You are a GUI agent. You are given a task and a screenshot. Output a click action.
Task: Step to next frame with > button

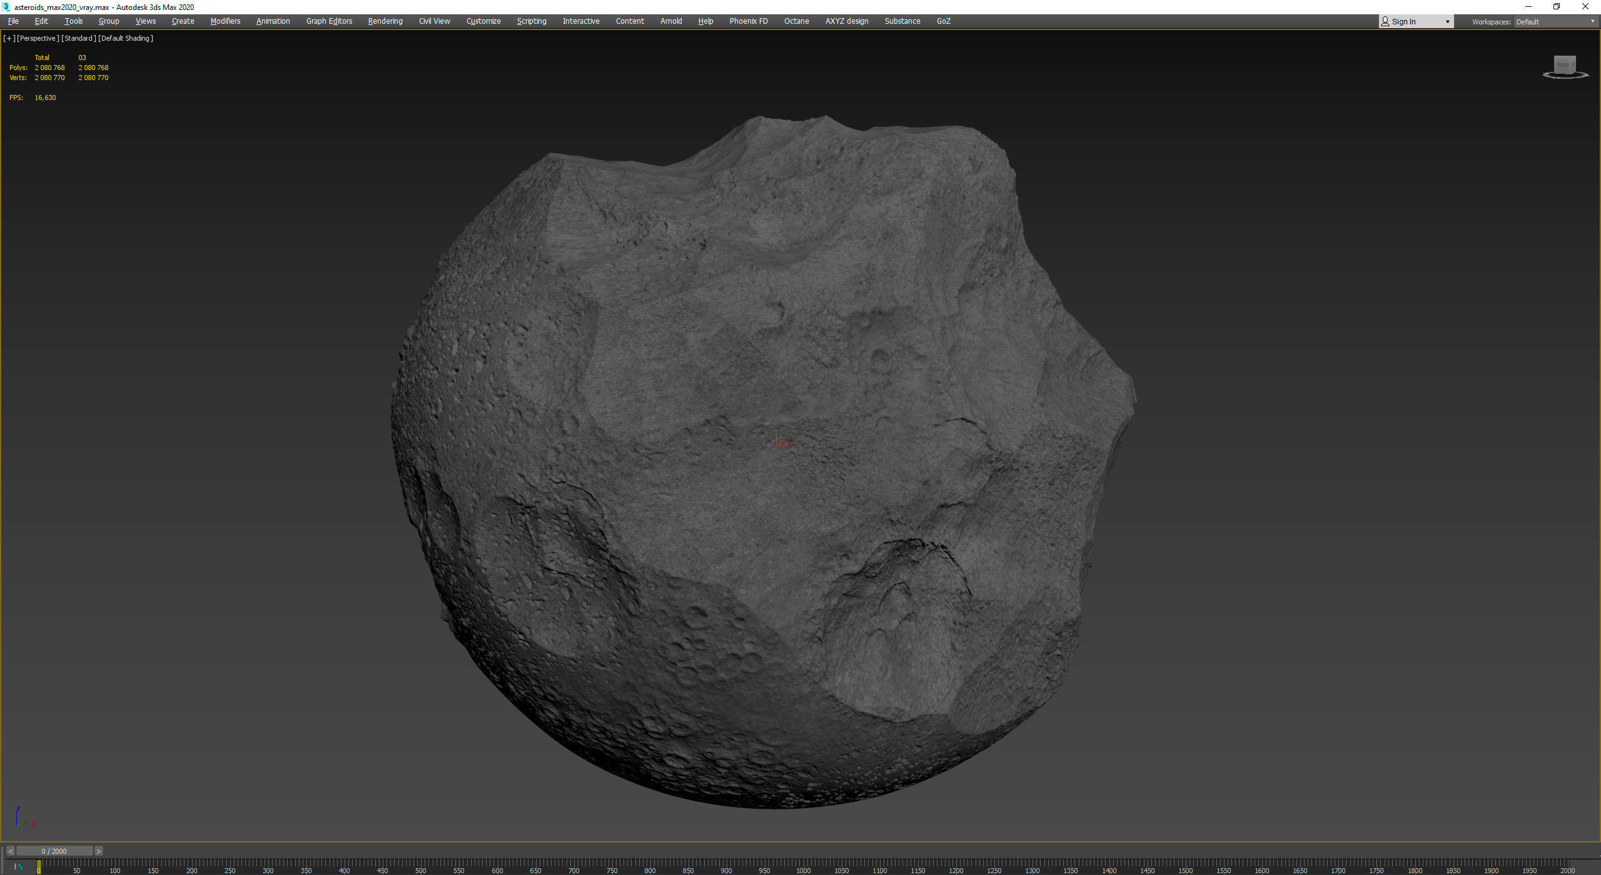click(x=98, y=851)
